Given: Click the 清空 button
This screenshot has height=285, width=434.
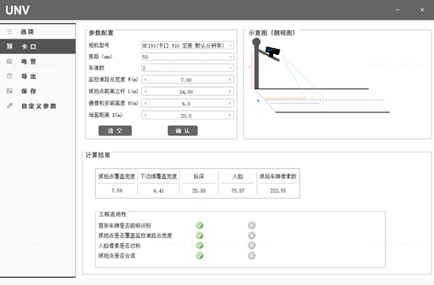Looking at the screenshot, I should point(115,131).
